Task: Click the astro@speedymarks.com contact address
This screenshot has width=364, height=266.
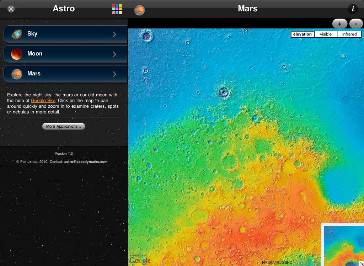Action: 86,162
